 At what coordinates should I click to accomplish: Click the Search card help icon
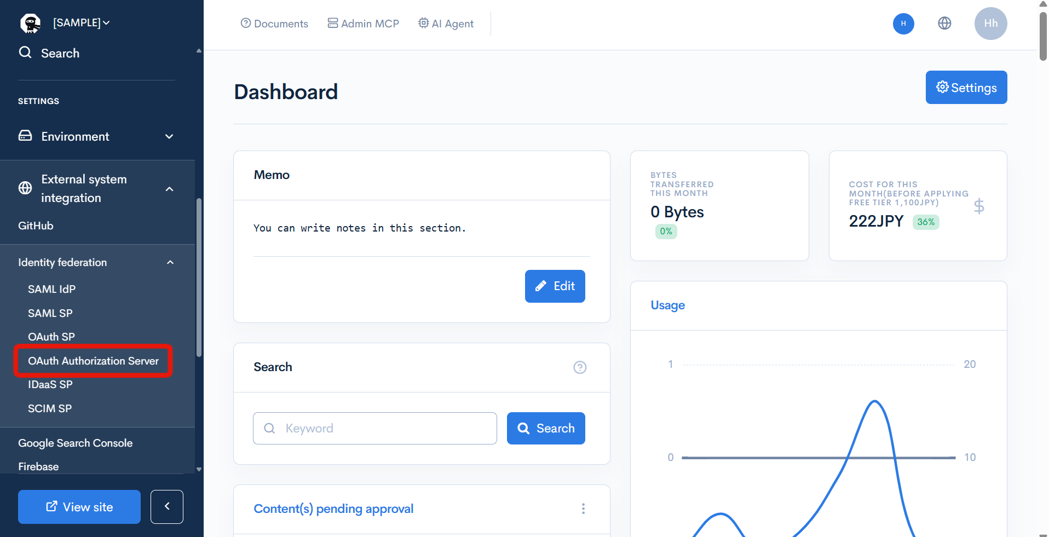click(x=580, y=367)
